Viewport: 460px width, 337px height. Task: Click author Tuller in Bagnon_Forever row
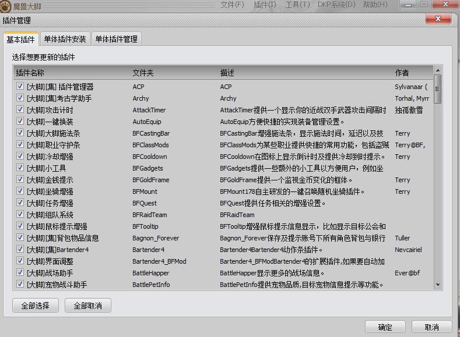[x=402, y=238]
